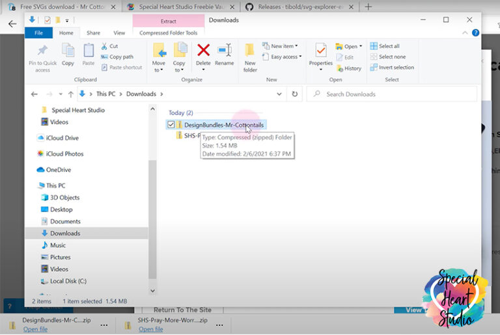This screenshot has width=500, height=335.
Task: Open Local Disk (C:) in sidebar
Action: click(63, 281)
